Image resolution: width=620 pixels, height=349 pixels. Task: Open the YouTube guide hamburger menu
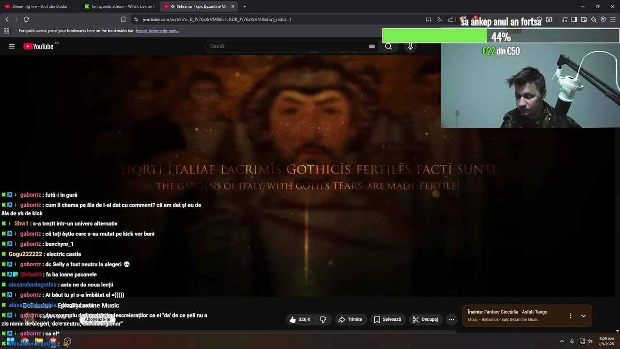12,46
